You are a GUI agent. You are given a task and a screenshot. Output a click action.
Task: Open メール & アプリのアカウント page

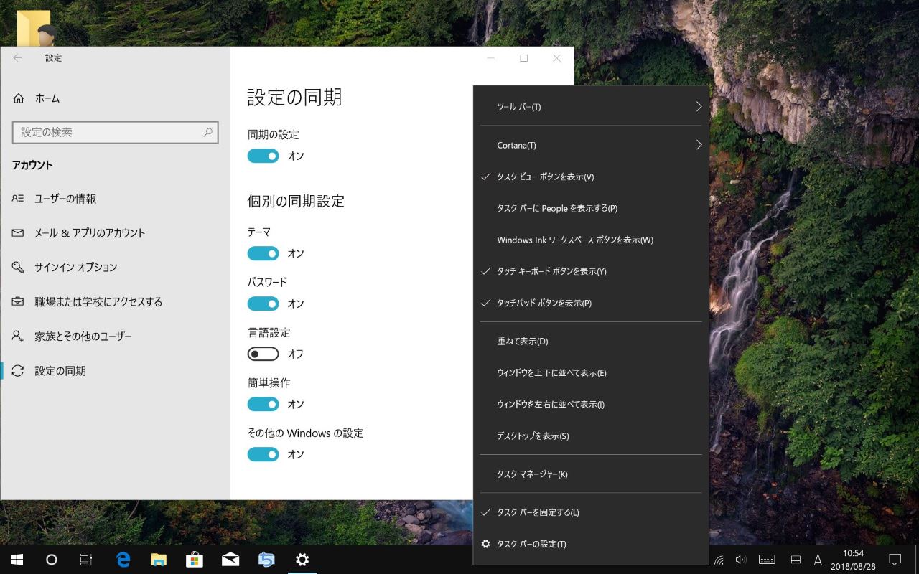coord(115,233)
